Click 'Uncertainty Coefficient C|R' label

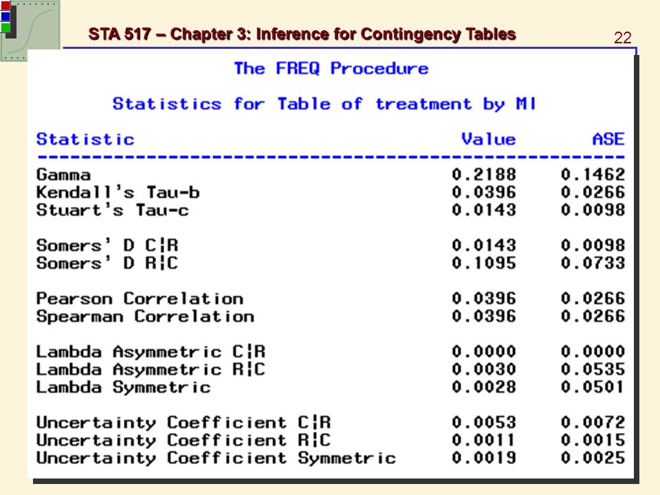[184, 422]
